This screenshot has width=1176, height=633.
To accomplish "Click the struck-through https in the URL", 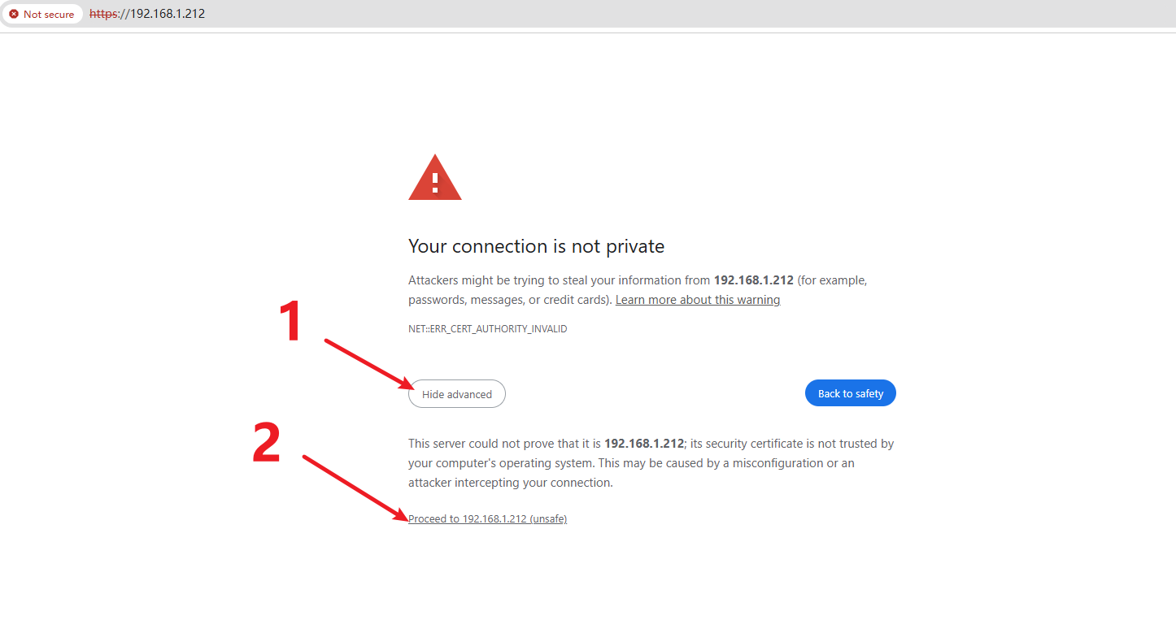I will [x=103, y=14].
